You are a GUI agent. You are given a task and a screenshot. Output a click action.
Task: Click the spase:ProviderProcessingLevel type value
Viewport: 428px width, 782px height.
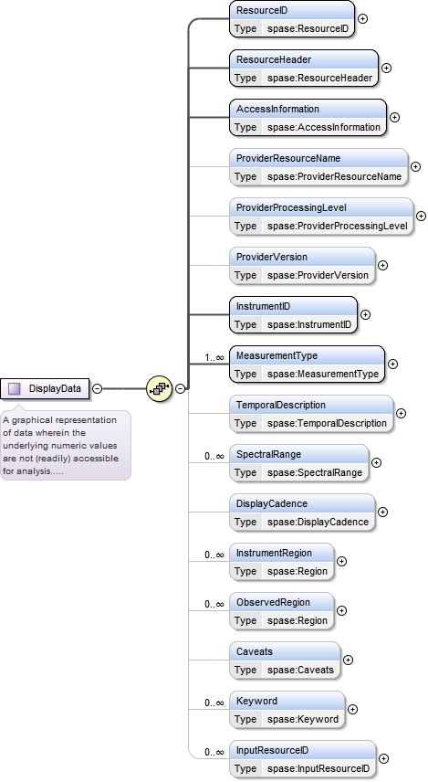338,227
